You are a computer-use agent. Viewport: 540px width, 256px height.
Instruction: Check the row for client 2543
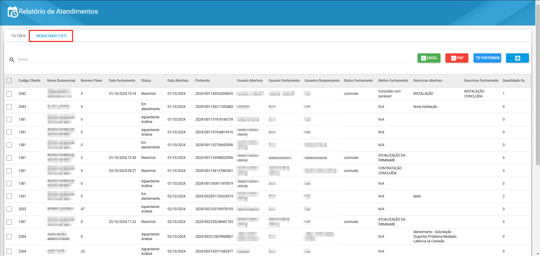coord(9,107)
